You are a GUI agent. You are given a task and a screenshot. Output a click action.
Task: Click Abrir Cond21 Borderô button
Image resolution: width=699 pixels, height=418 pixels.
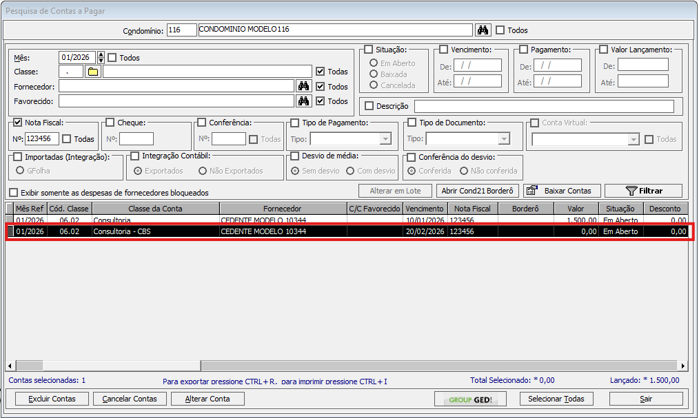tap(478, 191)
